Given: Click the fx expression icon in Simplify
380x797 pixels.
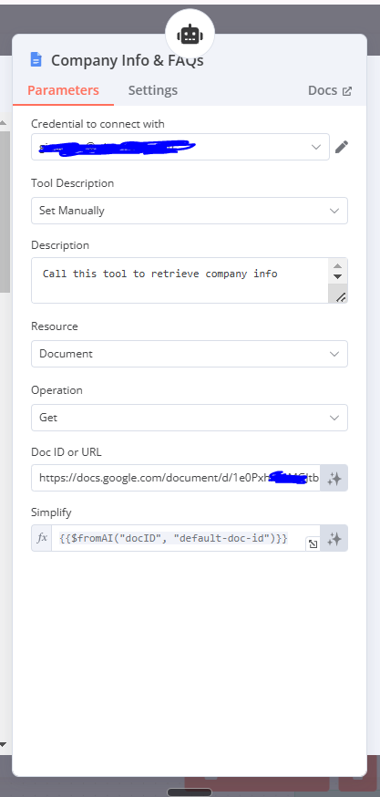Looking at the screenshot, I should (x=42, y=538).
